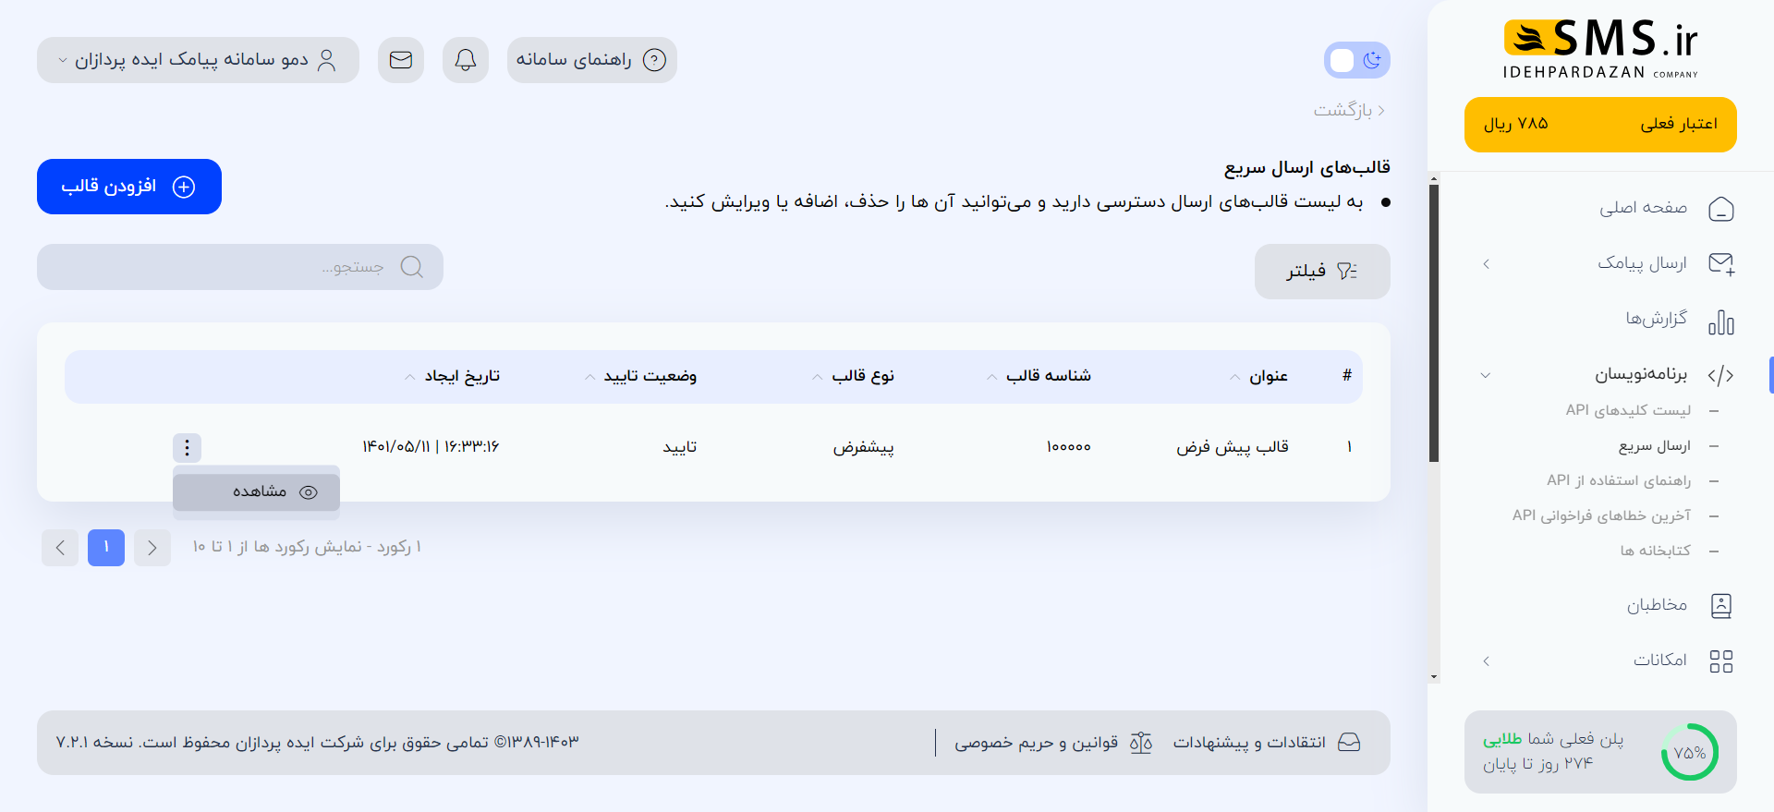
Task: Sort by نوع قالب column
Action: [853, 376]
